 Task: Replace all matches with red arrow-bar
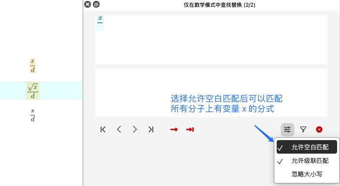190,129
